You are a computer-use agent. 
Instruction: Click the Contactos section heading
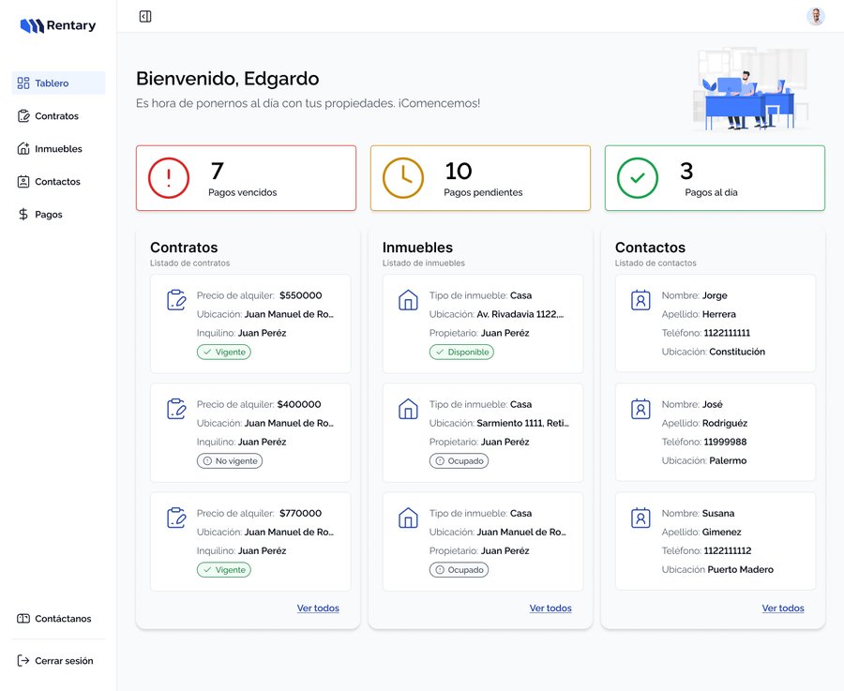click(650, 248)
